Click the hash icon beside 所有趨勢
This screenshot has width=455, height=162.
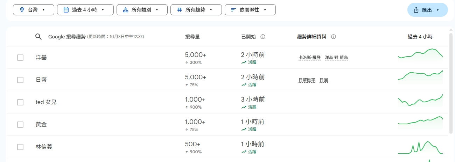pos(179,10)
